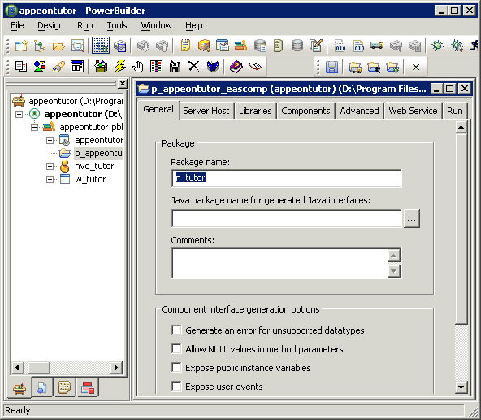Image resolution: width=481 pixels, height=420 pixels.
Task: Click the Comments box scroll-down arrow
Action: 394,271
